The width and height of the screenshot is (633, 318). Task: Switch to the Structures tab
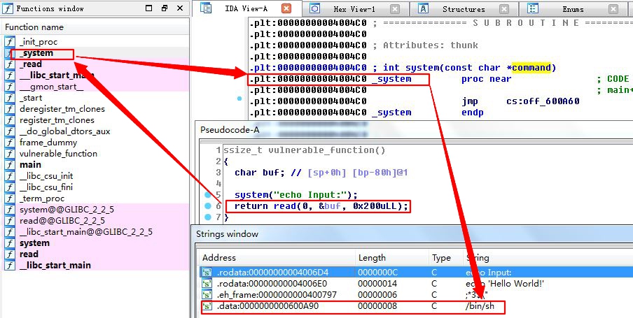coord(464,9)
